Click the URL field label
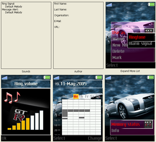156x142 pixels. pyautogui.click(x=57, y=27)
